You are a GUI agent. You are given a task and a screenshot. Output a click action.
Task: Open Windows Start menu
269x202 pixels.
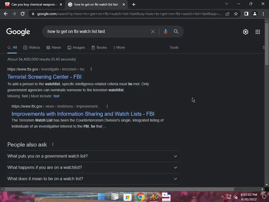(101, 197)
